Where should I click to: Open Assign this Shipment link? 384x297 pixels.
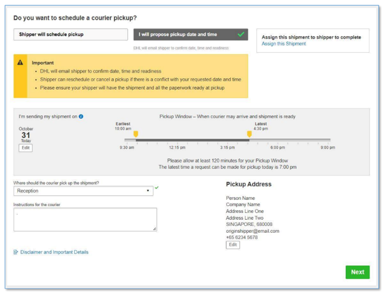tap(284, 44)
